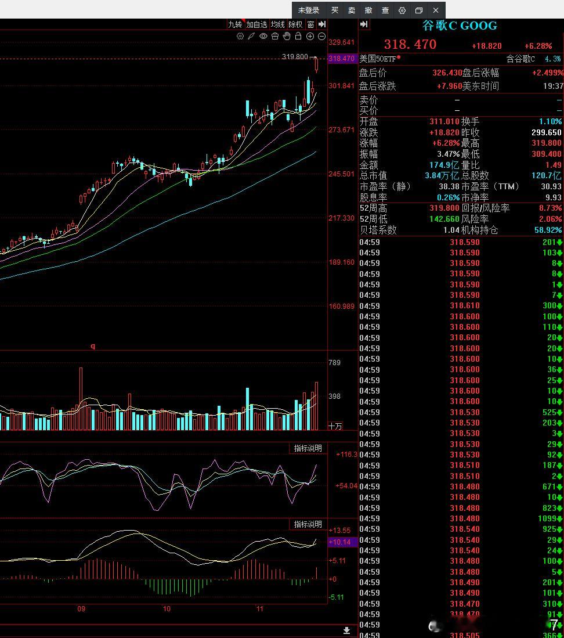Viewport: 564px width, 638px height.
Task: Collapse quote panel arrow beside 谷歌C
Action: pos(364,24)
